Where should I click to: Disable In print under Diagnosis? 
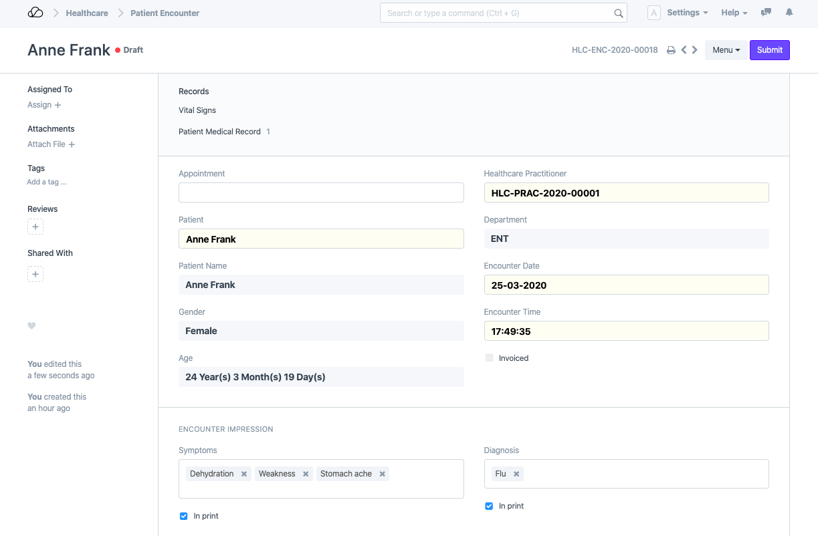[489, 506]
